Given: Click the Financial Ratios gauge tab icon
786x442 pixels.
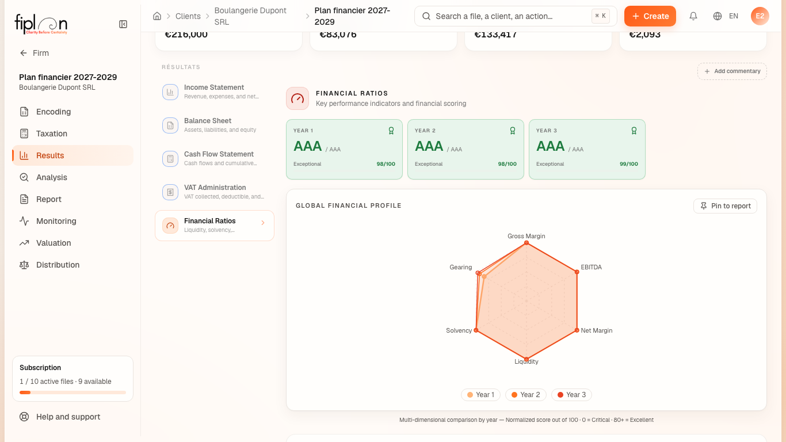Looking at the screenshot, I should click(170, 226).
